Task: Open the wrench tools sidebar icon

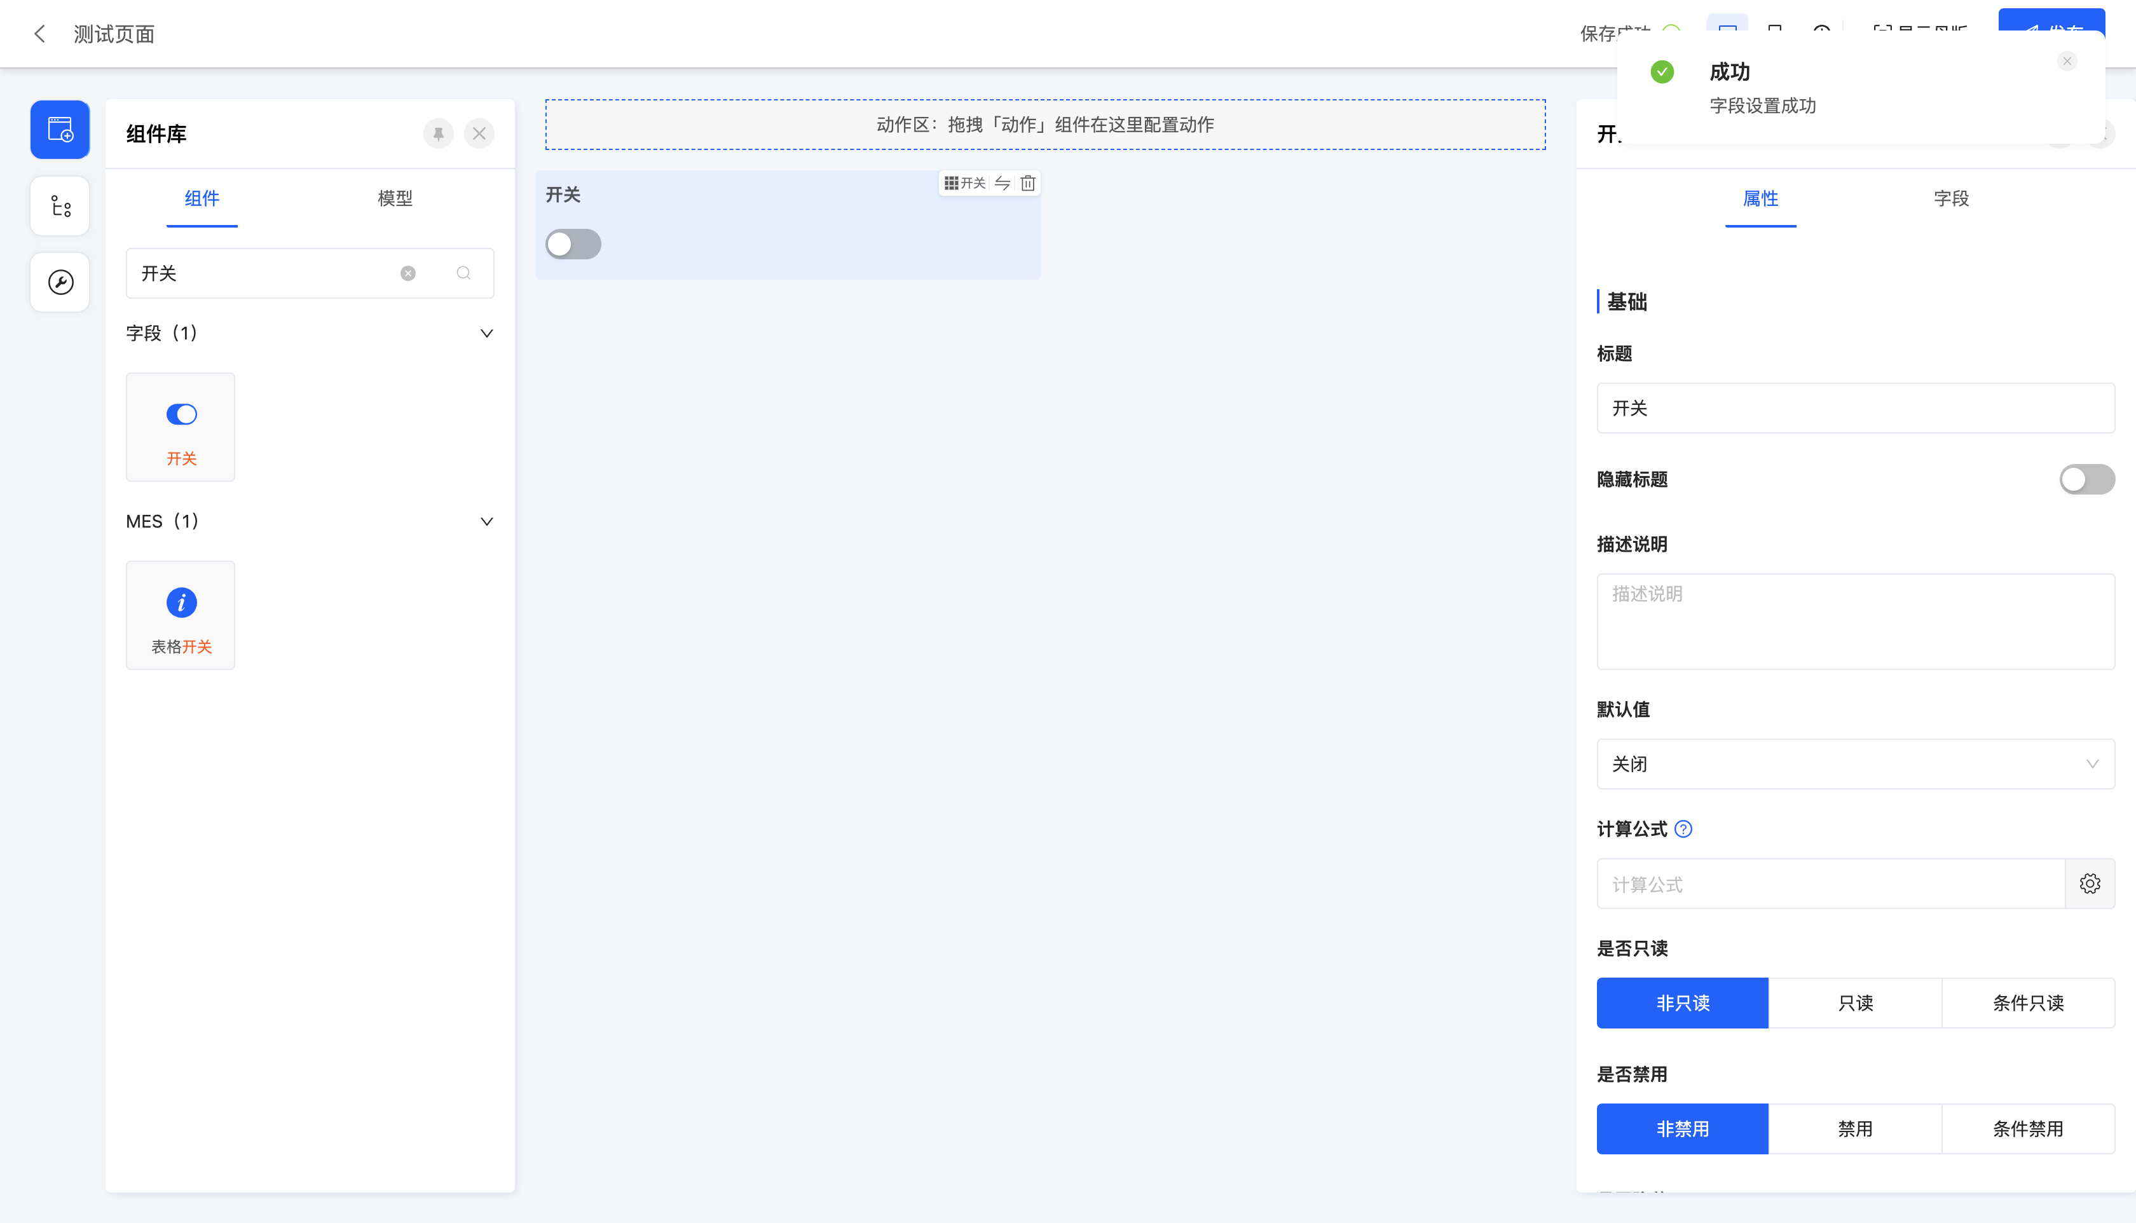Action: (x=60, y=282)
